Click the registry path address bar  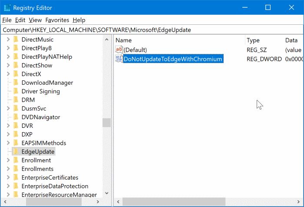pyautogui.click(x=152, y=30)
